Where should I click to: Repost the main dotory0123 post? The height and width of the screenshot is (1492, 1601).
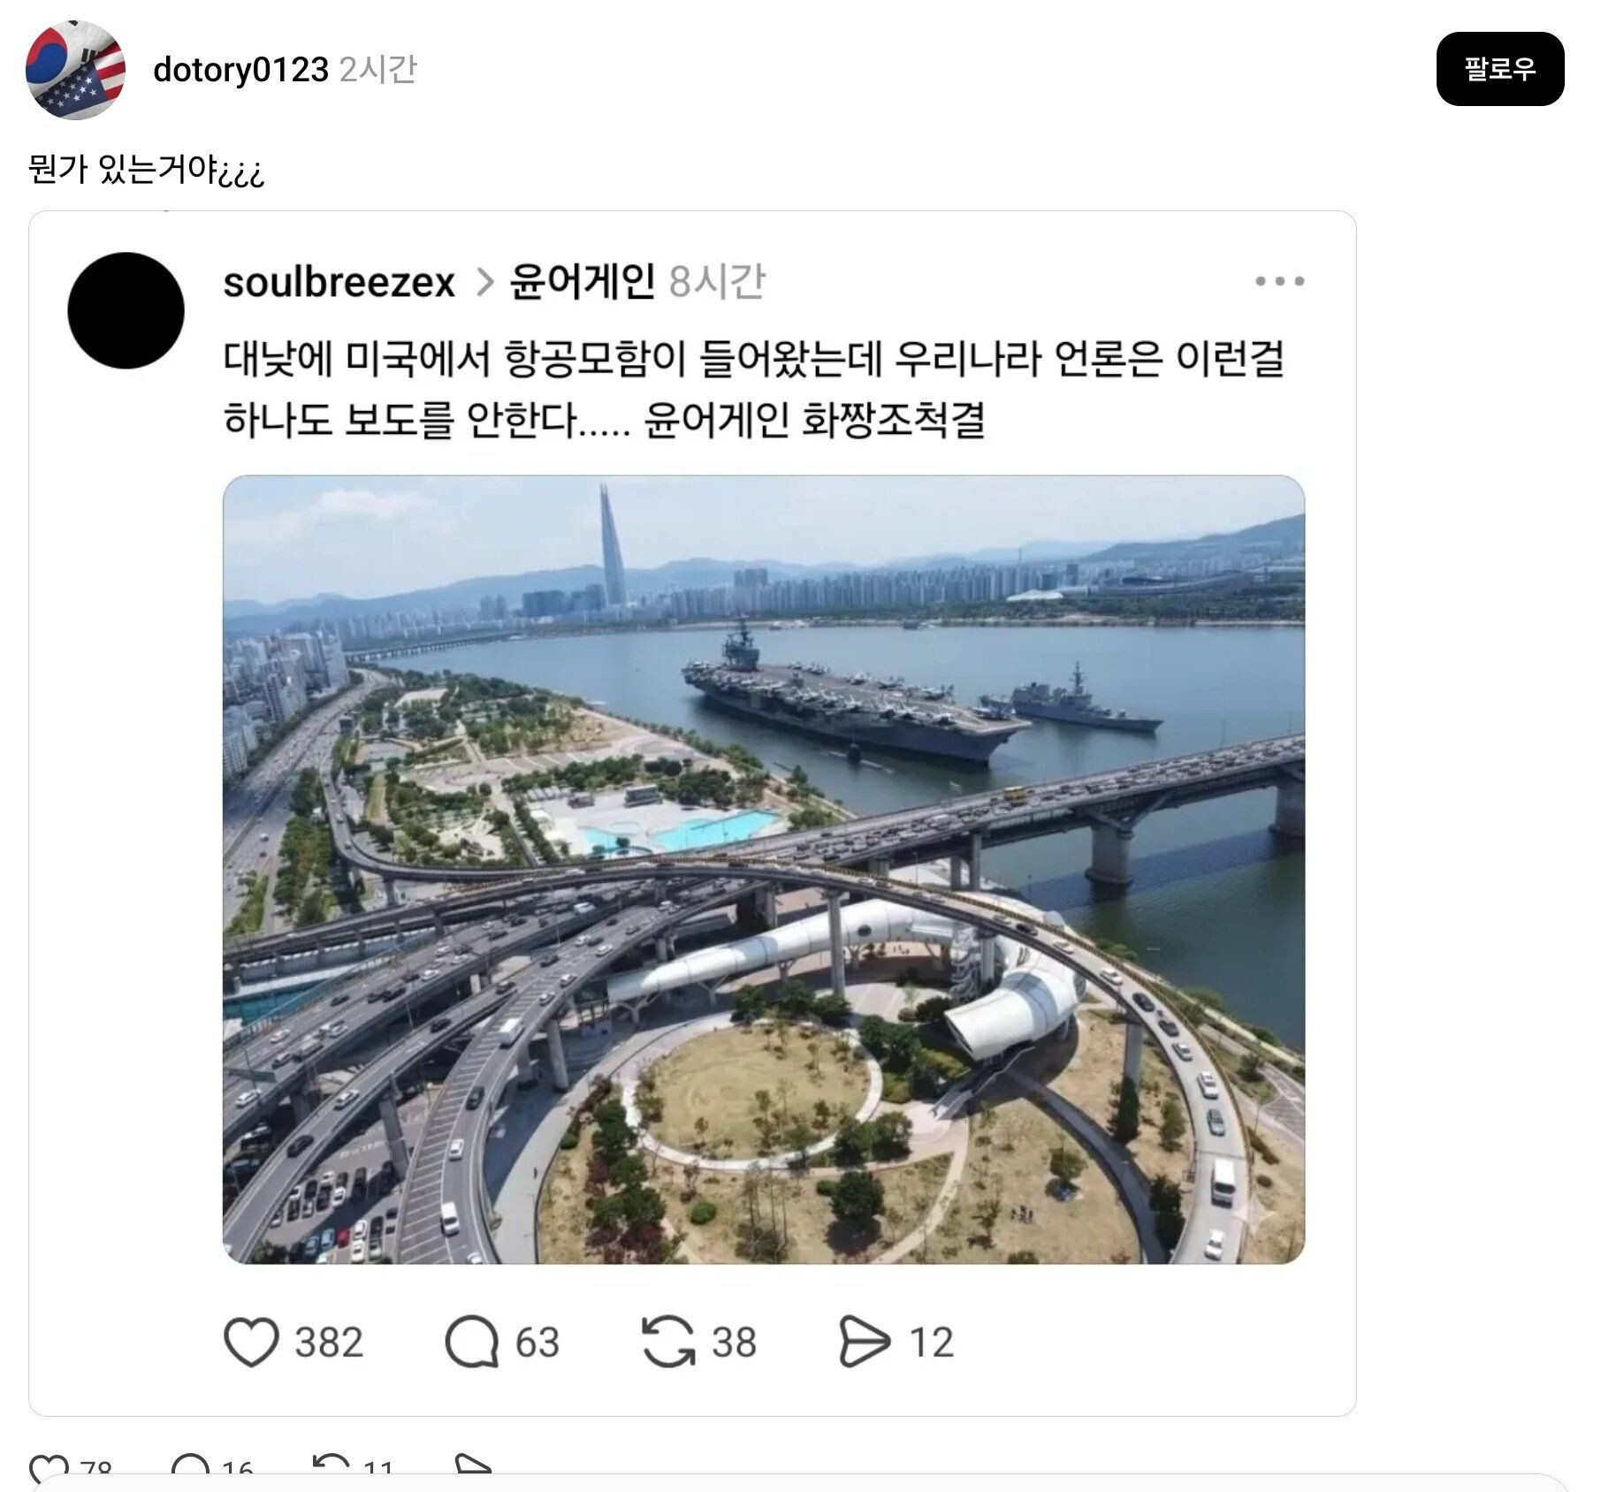click(331, 1468)
